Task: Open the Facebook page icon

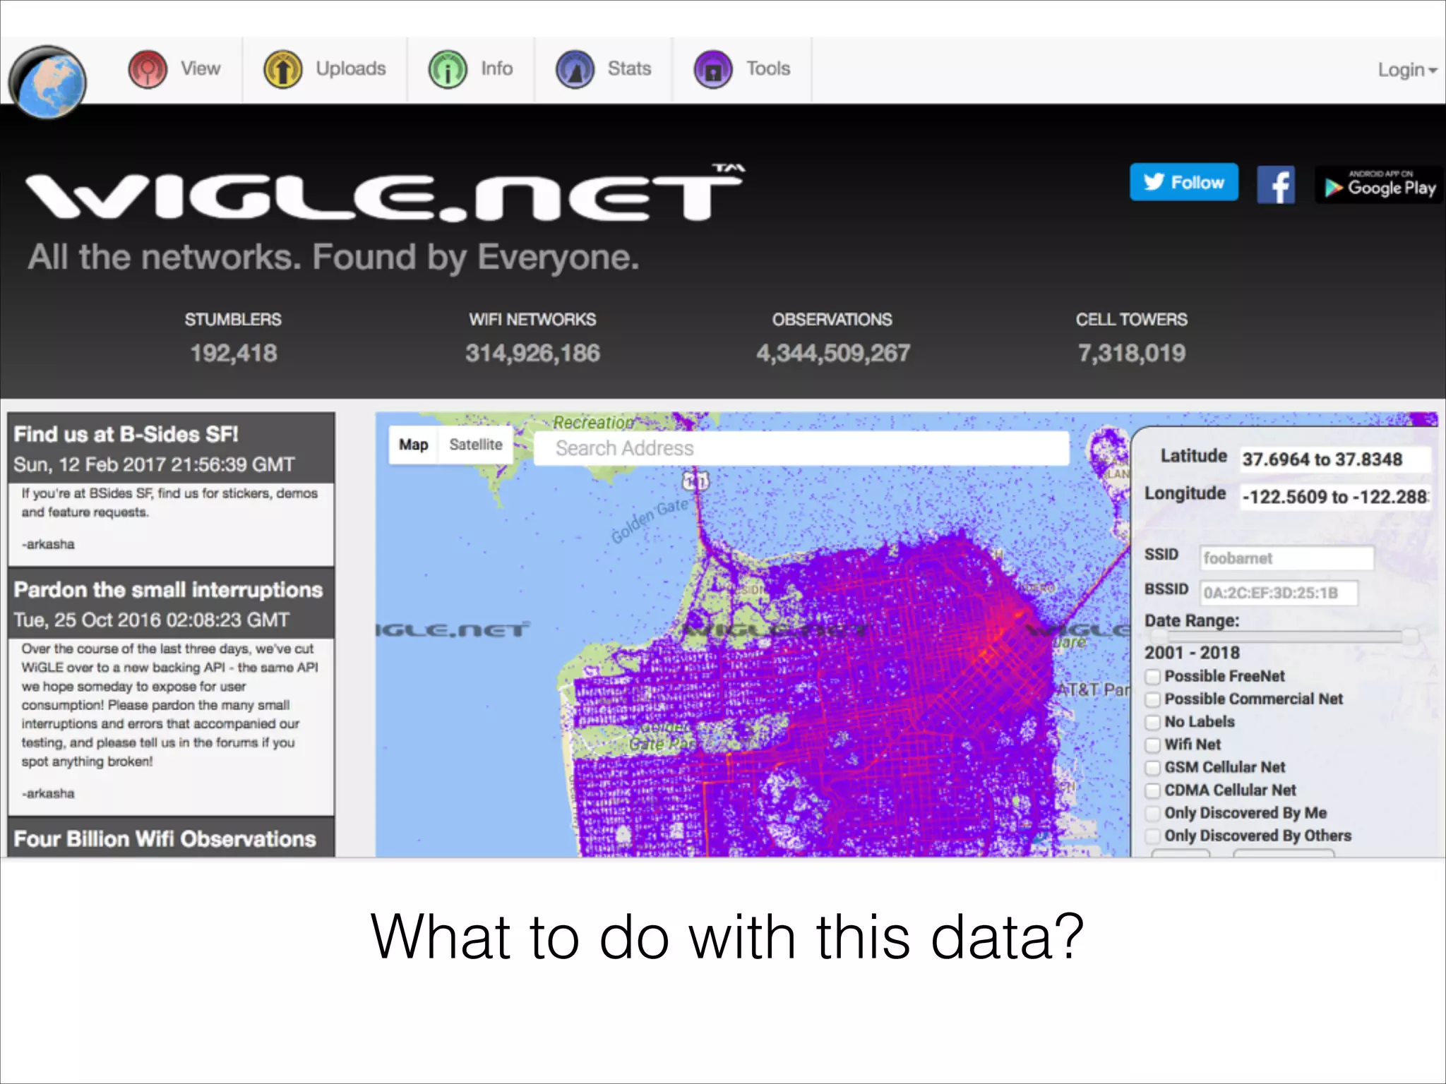Action: [x=1276, y=185]
